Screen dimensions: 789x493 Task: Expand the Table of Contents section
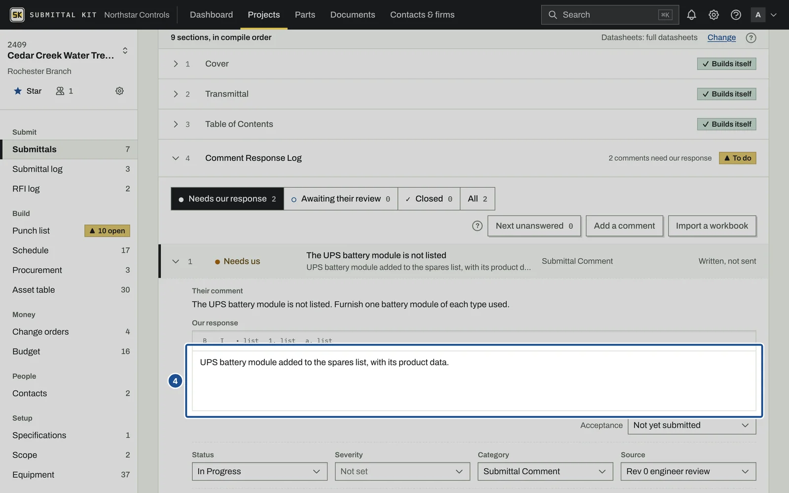pos(176,124)
